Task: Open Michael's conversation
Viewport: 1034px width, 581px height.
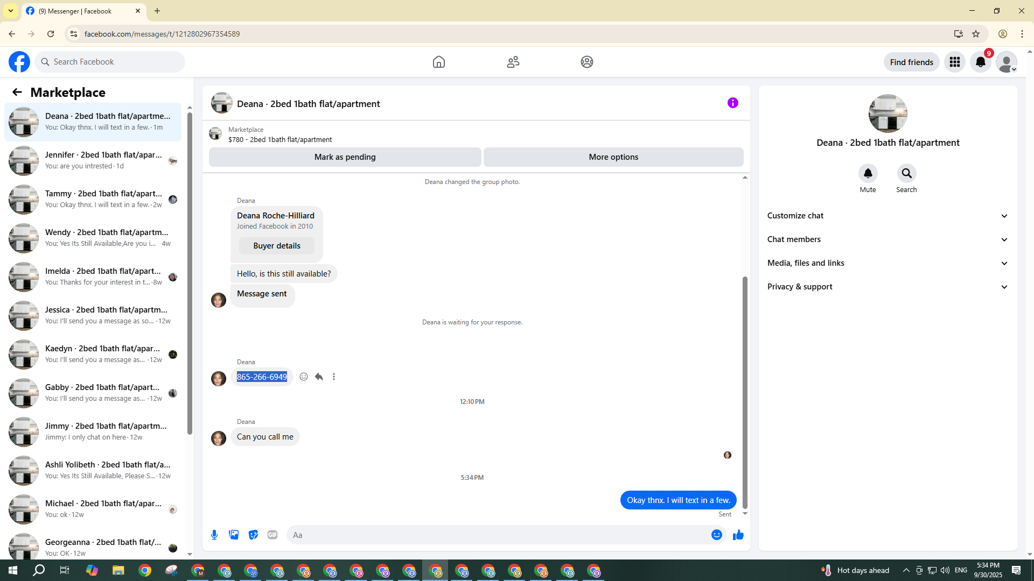Action: coord(93,509)
